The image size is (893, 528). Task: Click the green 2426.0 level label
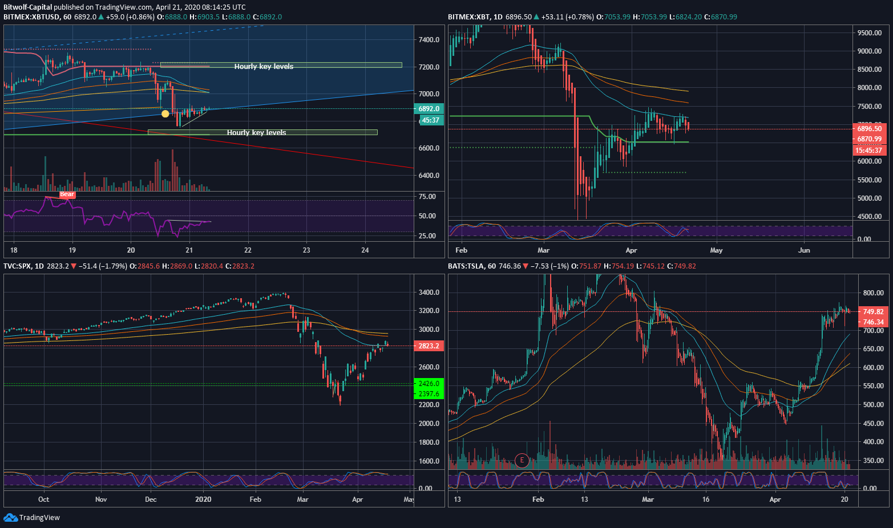429,384
